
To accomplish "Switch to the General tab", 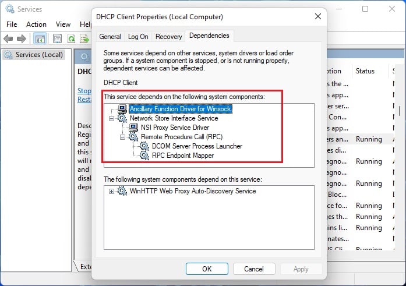I will pos(110,37).
